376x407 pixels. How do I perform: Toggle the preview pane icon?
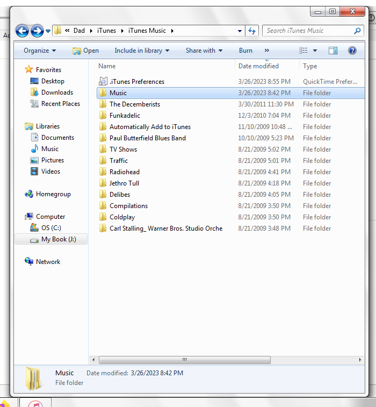[x=333, y=51]
